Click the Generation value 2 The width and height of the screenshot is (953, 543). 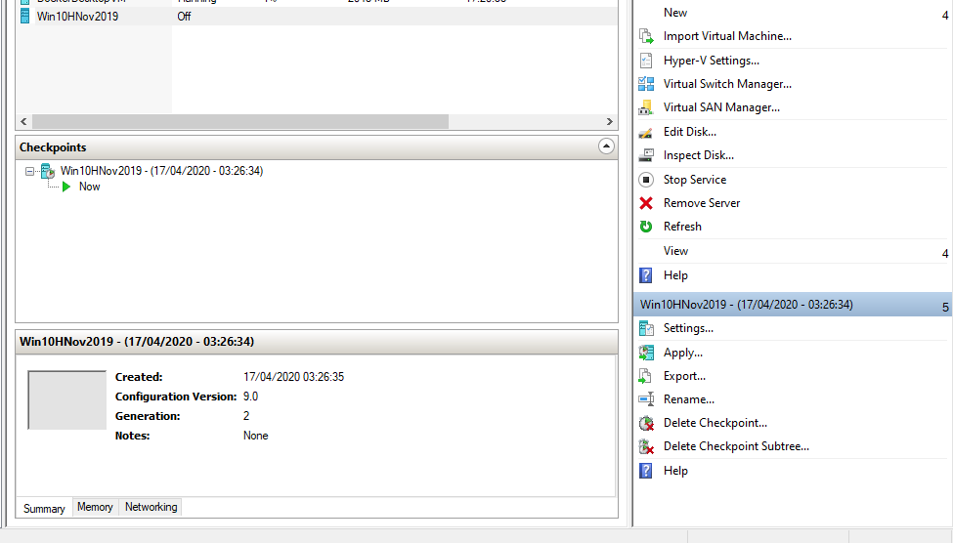click(246, 416)
